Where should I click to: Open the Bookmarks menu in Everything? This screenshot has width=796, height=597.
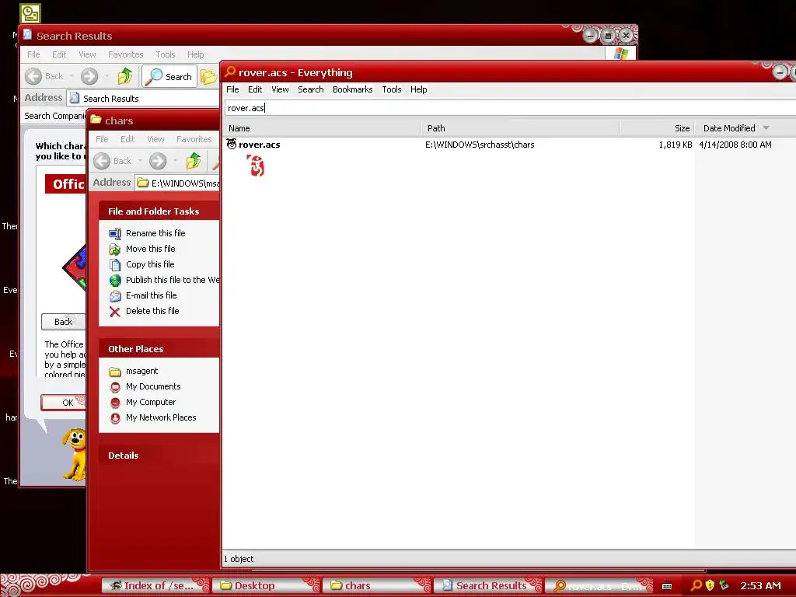click(x=353, y=89)
